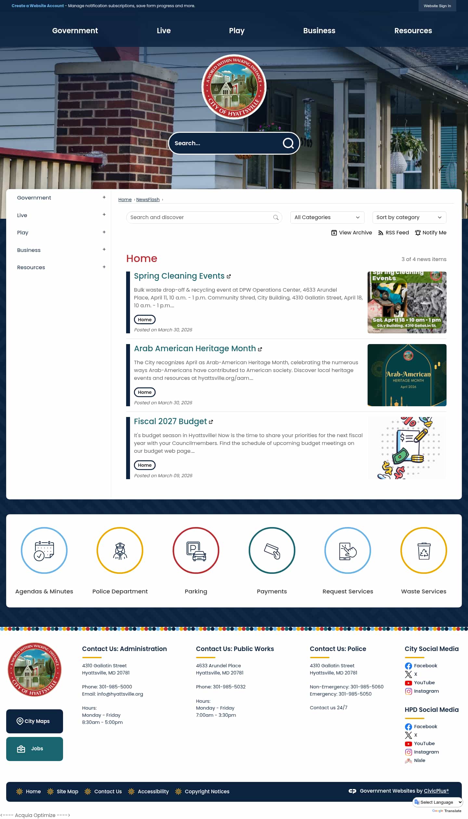The width and height of the screenshot is (468, 819).
Task: Open the Spring Cleaning Events thumbnail image
Action: (407, 302)
